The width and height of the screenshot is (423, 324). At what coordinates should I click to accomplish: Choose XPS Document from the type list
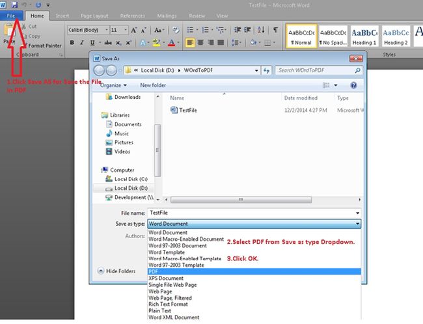254,278
